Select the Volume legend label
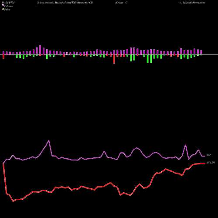This screenshot has width=218, height=218. pyautogui.click(x=8, y=6)
